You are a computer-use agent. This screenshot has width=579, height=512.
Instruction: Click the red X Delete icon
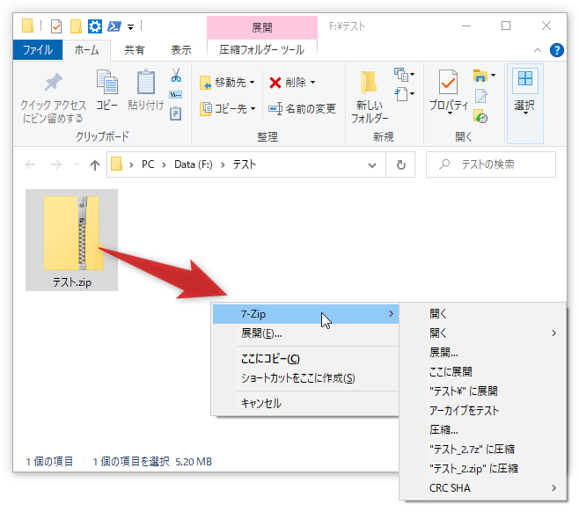[x=275, y=83]
